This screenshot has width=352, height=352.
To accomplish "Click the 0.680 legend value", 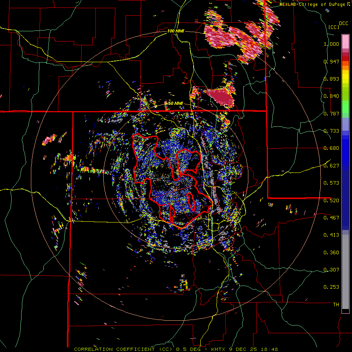I will pos(331,148).
